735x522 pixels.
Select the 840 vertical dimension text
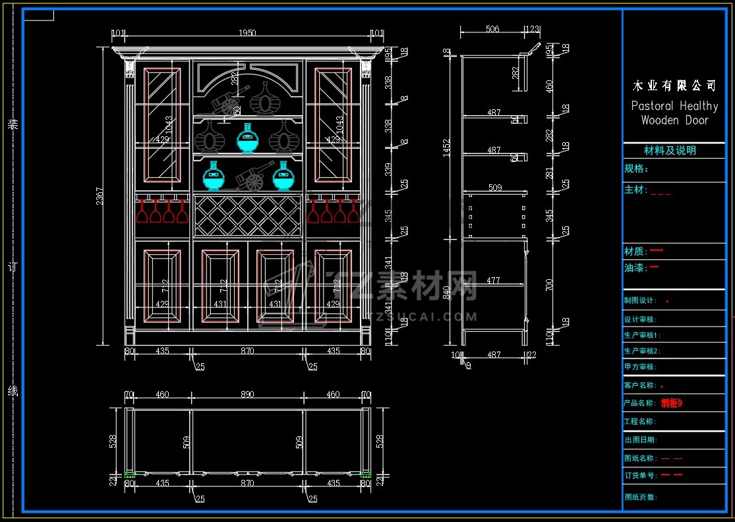tap(446, 293)
